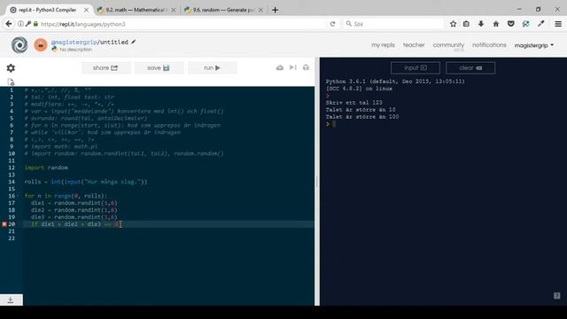Click the line 19 die3 assignment
The image size is (567, 319).
pyautogui.click(x=74, y=217)
